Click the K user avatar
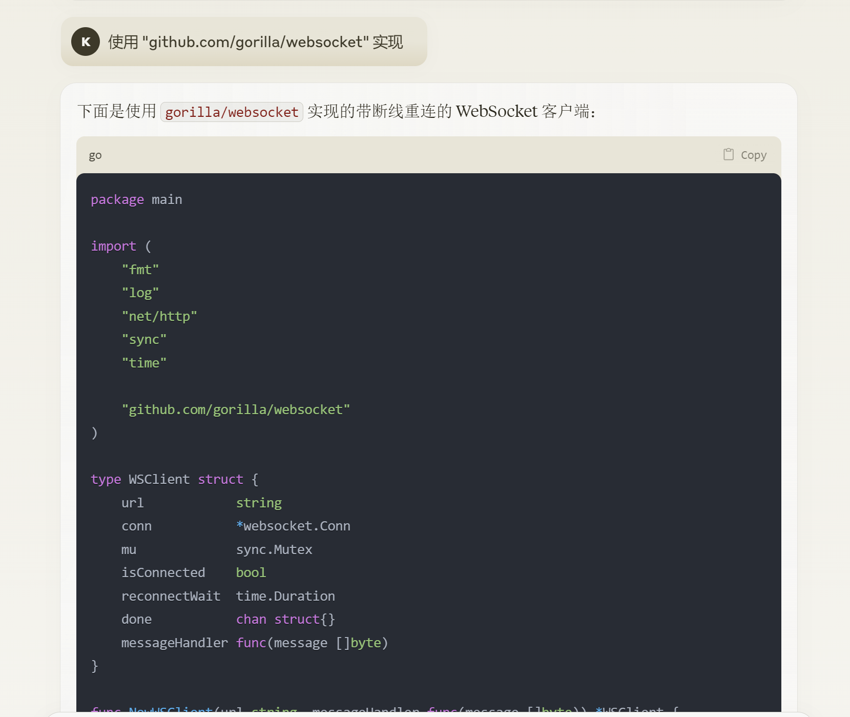Screen dimensions: 850x717 (x=85, y=42)
